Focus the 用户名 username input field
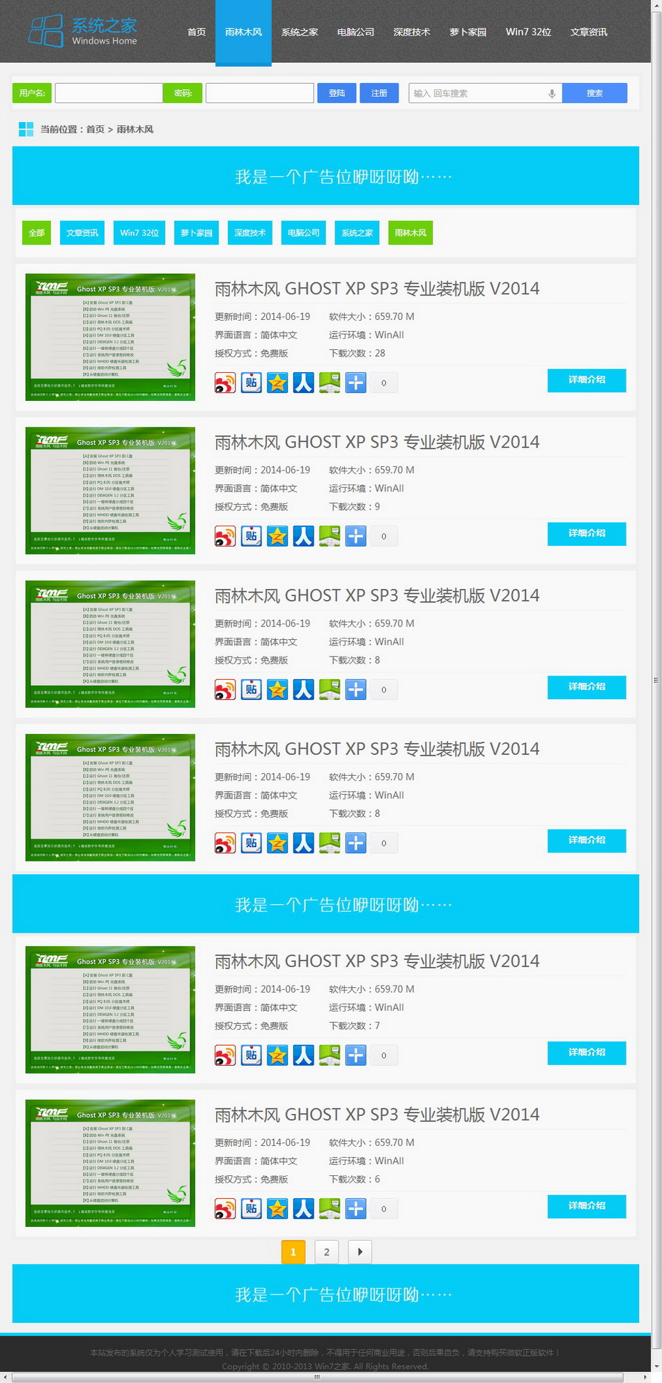This screenshot has width=662, height=1383. point(109,93)
